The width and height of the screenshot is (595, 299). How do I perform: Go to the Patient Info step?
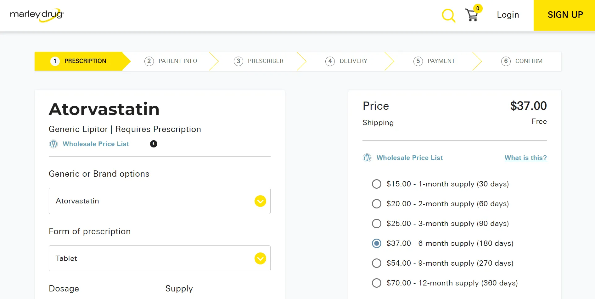[x=171, y=61]
